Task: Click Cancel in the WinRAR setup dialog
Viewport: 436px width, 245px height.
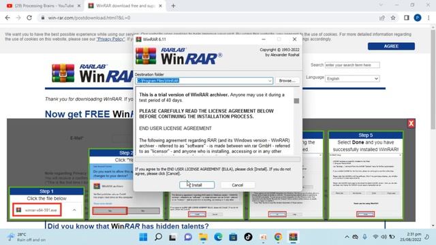Action: pos(238,185)
